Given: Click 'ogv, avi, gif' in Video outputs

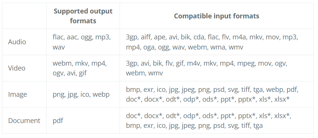Looking at the screenshot, I should (x=70, y=73).
